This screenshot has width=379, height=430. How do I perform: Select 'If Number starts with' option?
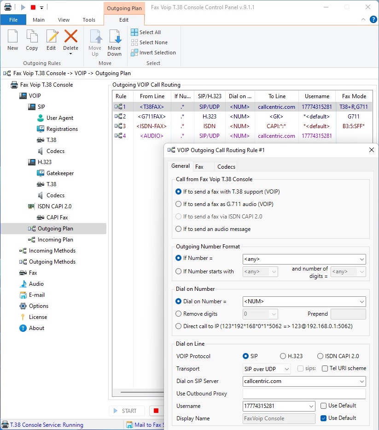[x=178, y=271]
